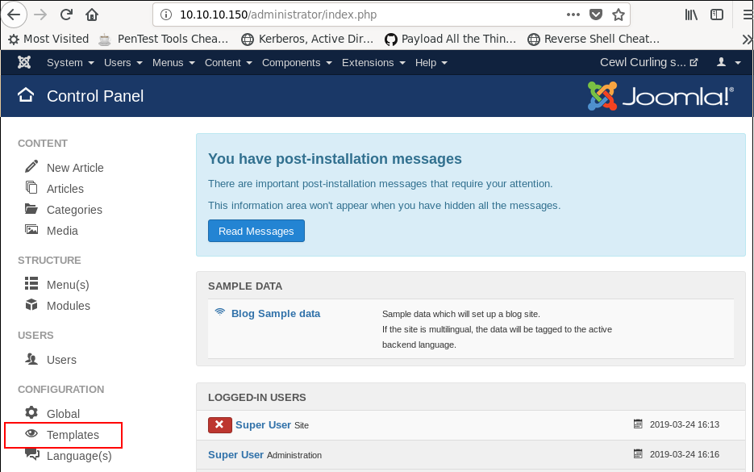Viewport: 754px width, 472px height.
Task: Open the Content menu
Action: click(227, 63)
